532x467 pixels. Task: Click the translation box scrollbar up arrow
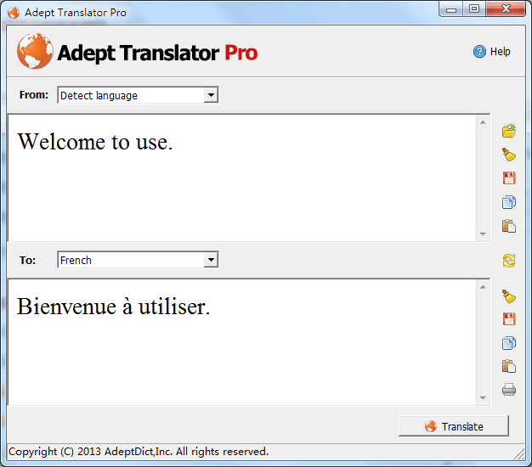pos(484,287)
